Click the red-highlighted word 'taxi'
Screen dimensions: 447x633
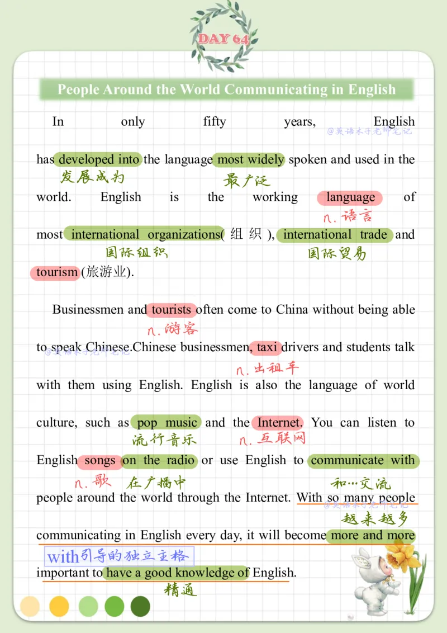click(x=266, y=347)
